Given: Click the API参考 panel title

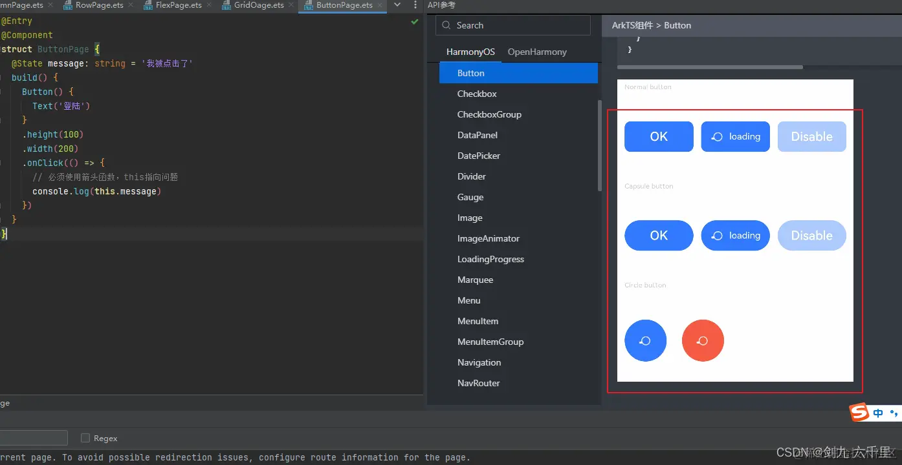Looking at the screenshot, I should [x=441, y=5].
